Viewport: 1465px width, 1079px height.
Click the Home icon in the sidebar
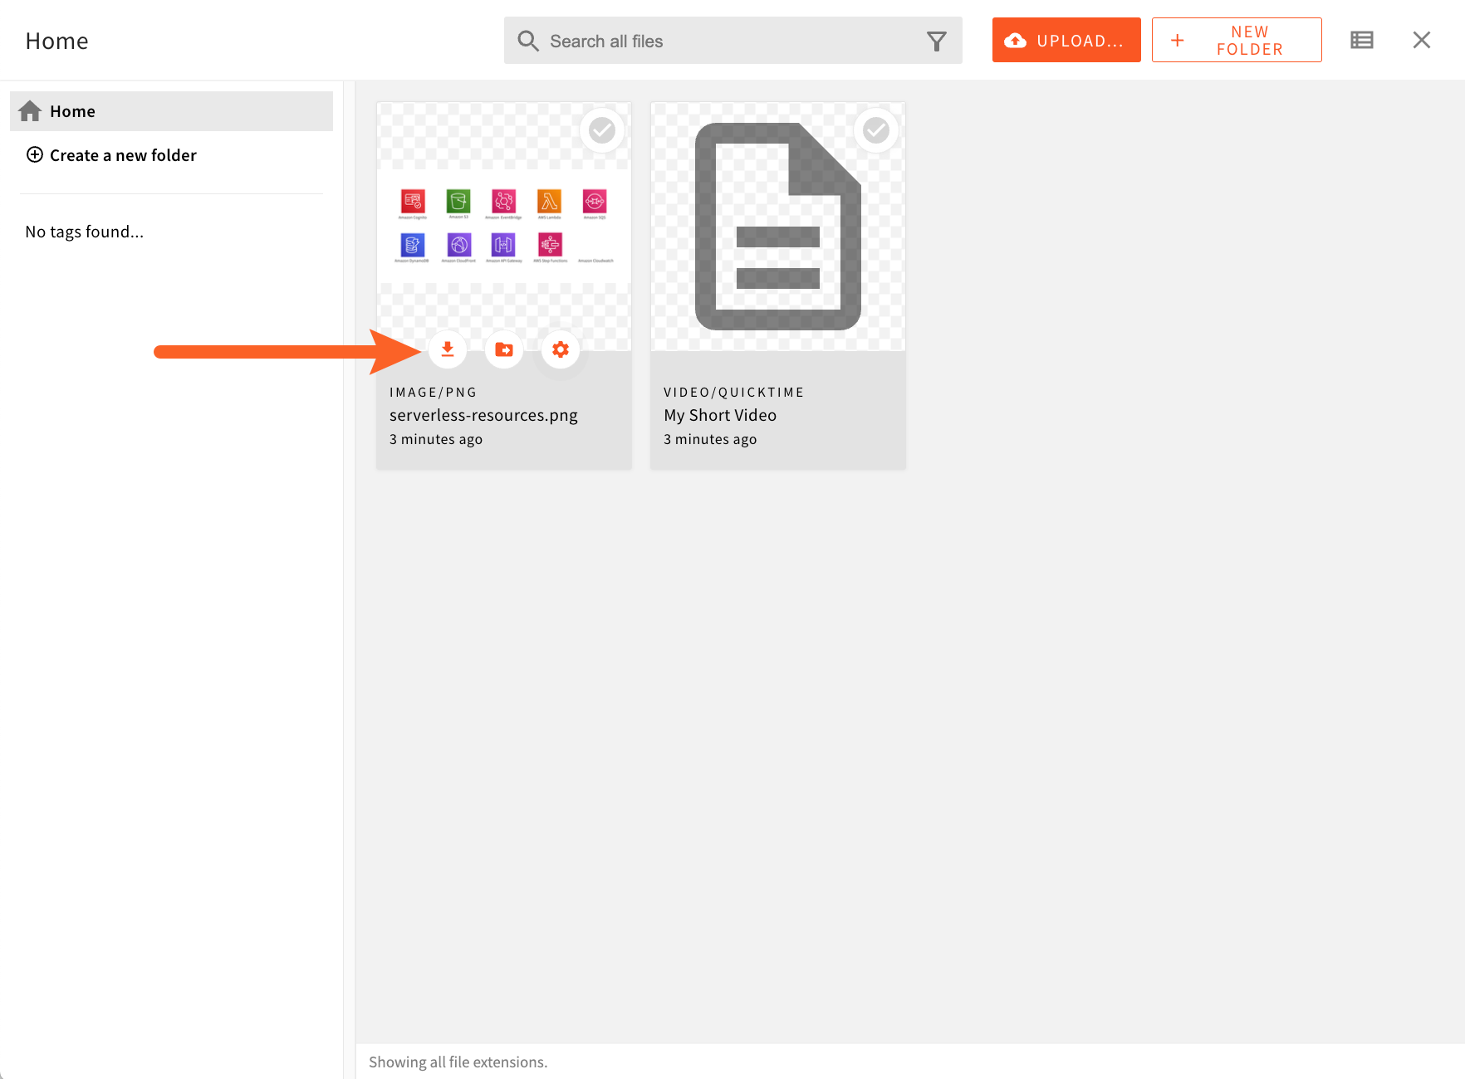(30, 110)
